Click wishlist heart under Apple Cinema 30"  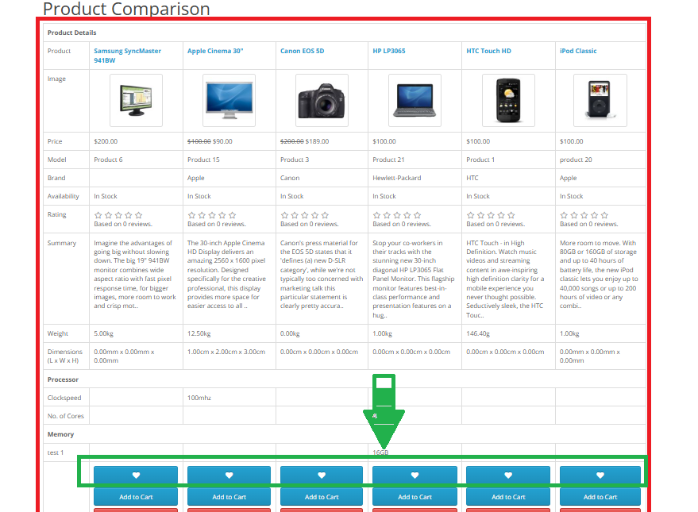pos(229,475)
